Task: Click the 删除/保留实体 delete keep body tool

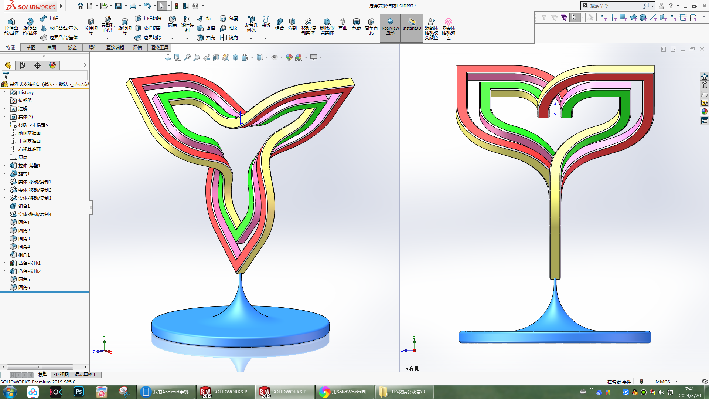Action: (327, 27)
